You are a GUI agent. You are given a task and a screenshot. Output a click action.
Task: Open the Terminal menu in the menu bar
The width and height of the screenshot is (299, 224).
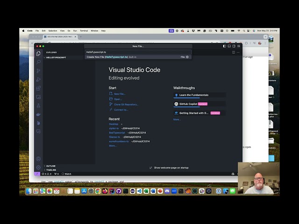(x=84, y=31)
